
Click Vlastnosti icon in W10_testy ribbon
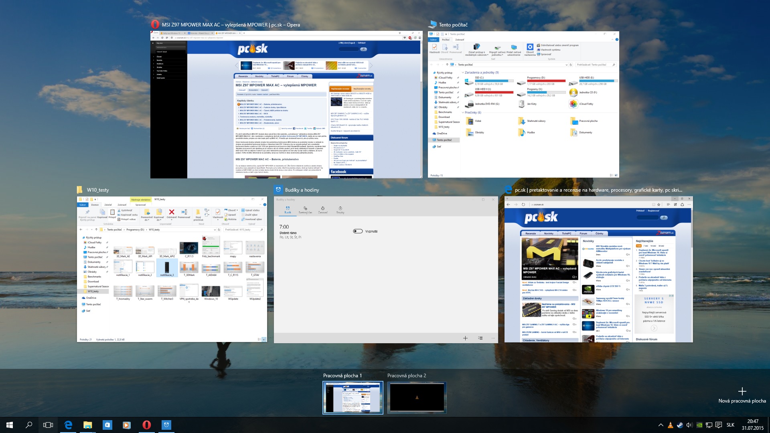(x=218, y=212)
